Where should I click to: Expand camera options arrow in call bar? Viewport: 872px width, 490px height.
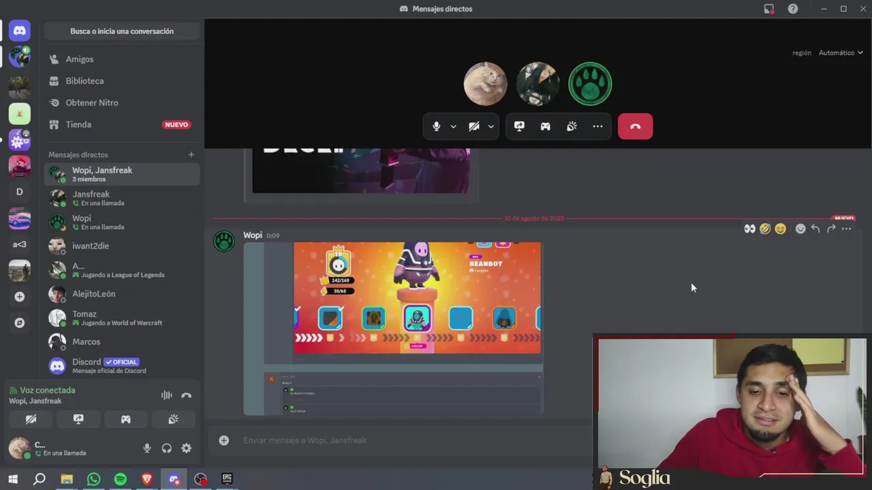pos(490,127)
